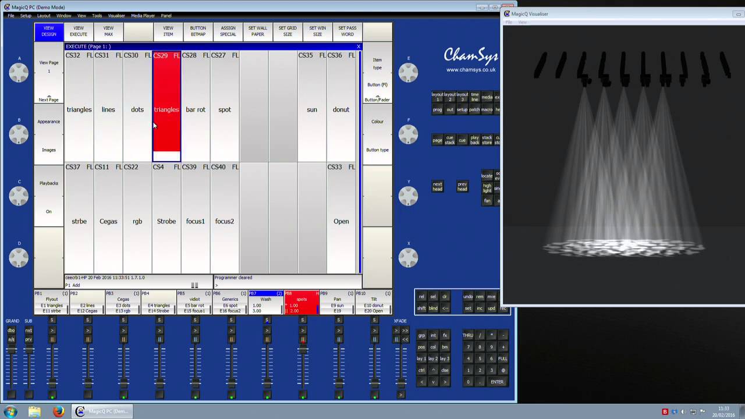
Task: Open the ASSIGN SPECIAL soft button
Action: click(x=228, y=31)
